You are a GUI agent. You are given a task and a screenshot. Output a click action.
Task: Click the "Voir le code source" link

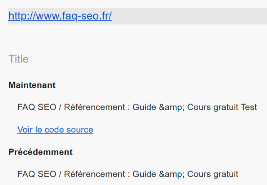pyautogui.click(x=55, y=130)
